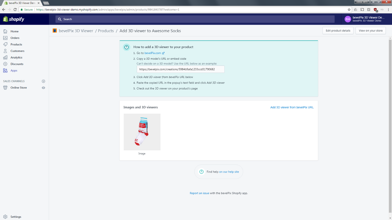Screen dimensions: 392x220
Task: Click the green Secure padlock icon
Action: (22, 9)
